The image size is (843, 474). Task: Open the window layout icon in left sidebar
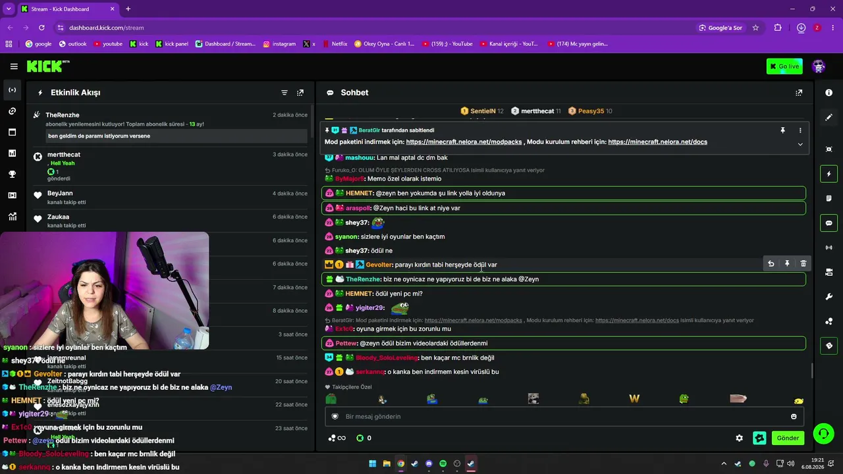[x=13, y=132]
